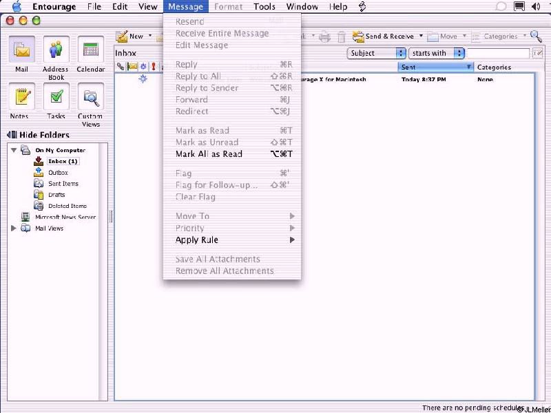Collapse the On My Computer tree

[14, 150]
